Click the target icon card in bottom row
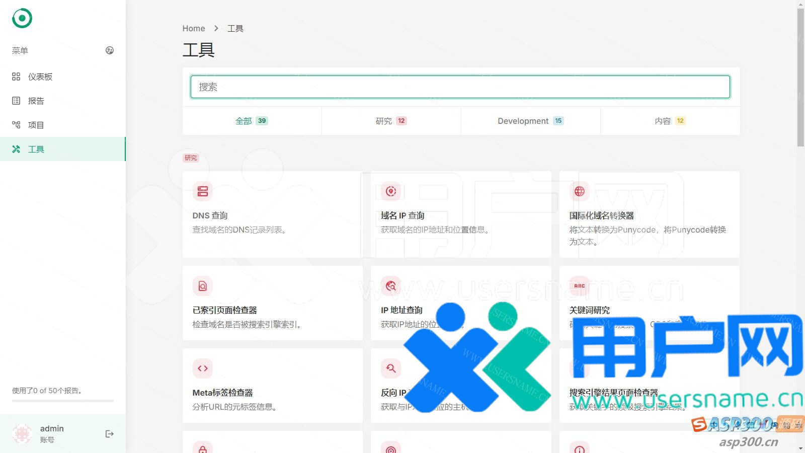Viewport: 805px width, 453px height. point(391,447)
